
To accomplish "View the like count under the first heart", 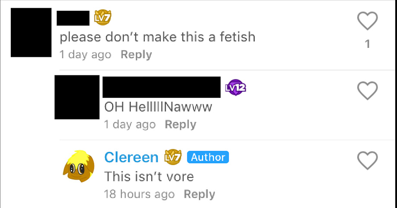I will tap(367, 44).
